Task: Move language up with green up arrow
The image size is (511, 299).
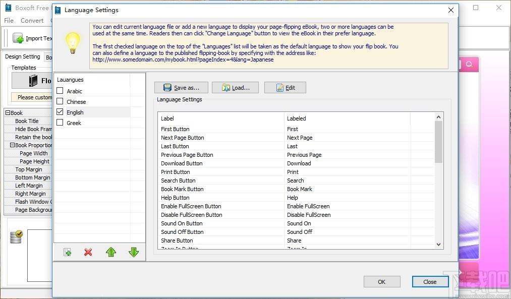Action: pos(111,252)
